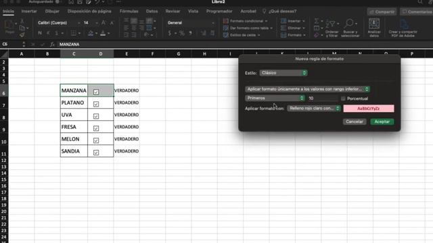The image size is (433, 243).
Task: Apply the fill color bucket
Action: tap(91, 33)
